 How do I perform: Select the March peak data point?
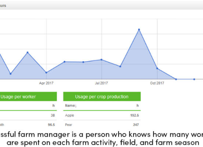point(28,53)
